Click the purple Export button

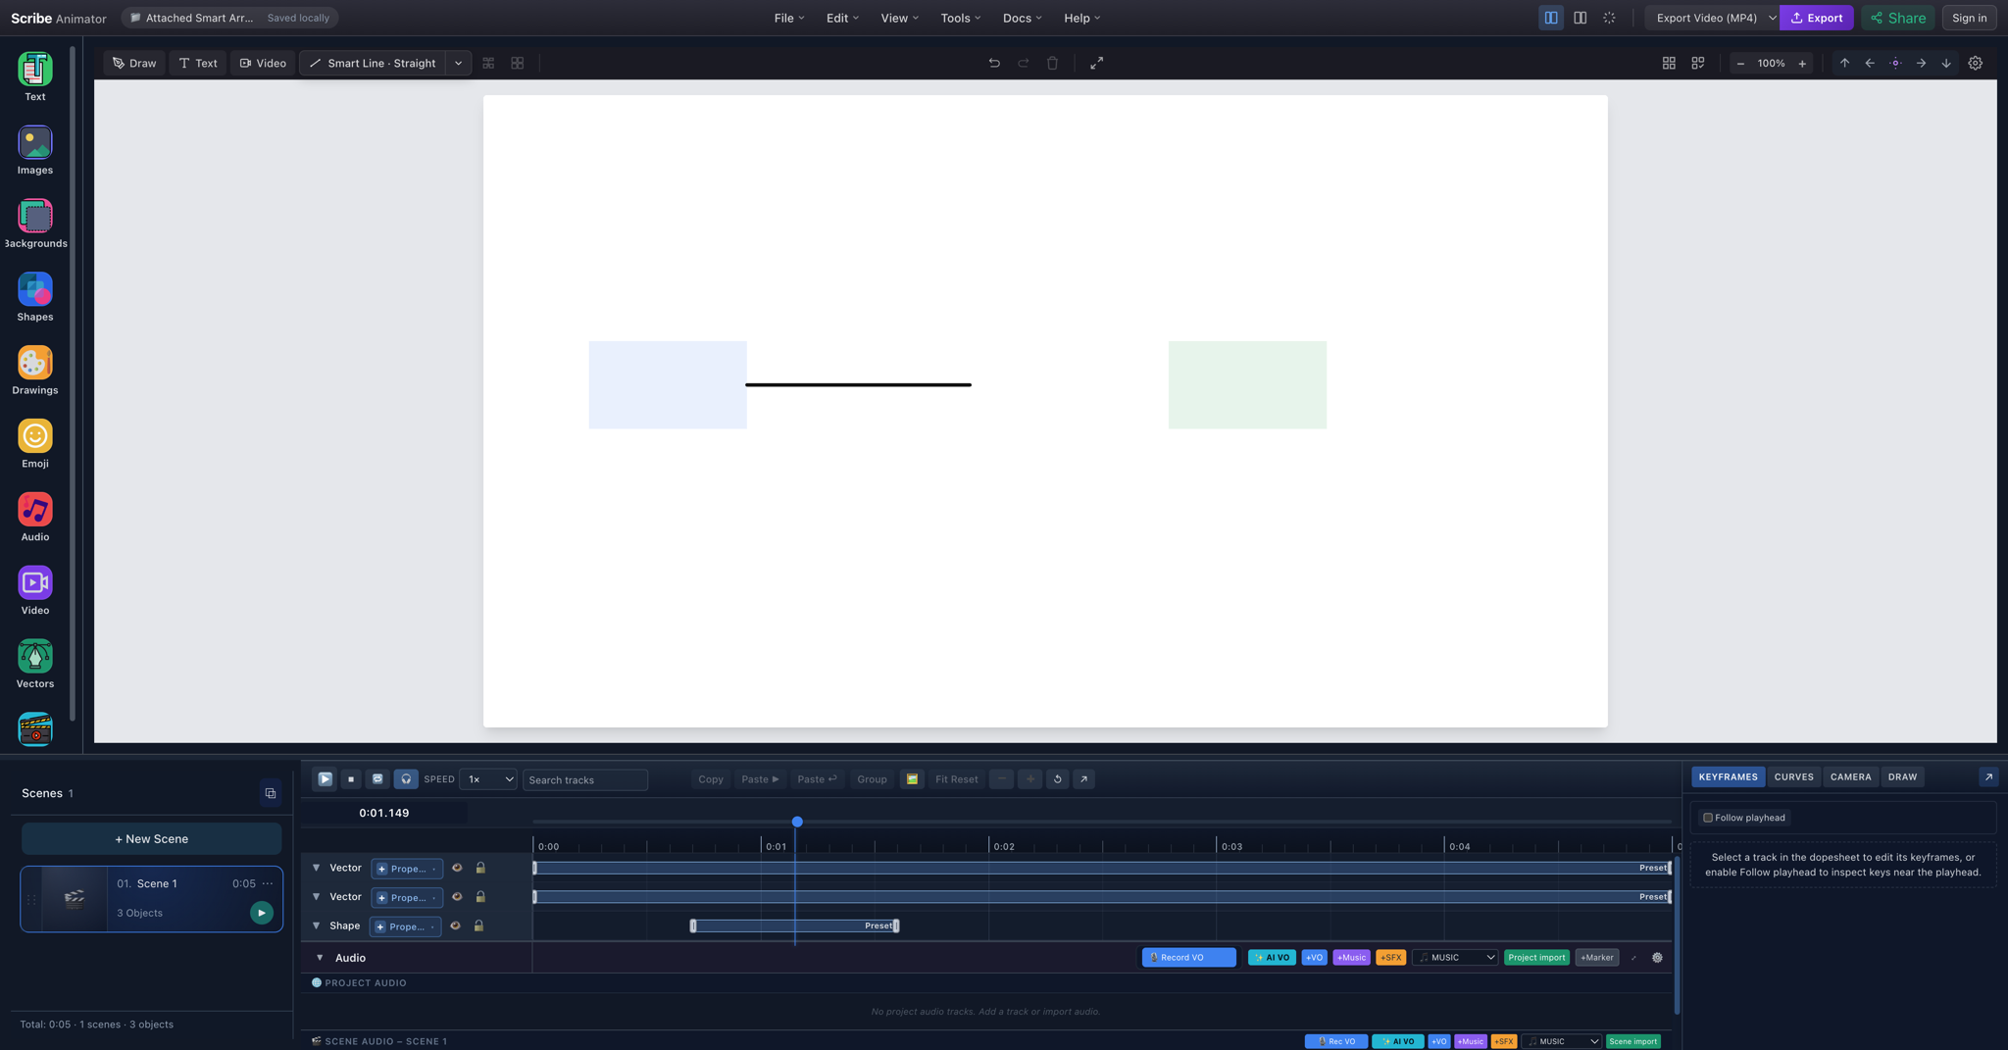[x=1816, y=18]
